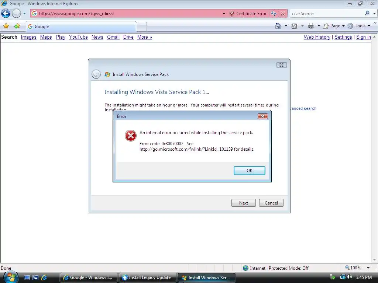Close the Install Windows Service Pack window
This screenshot has width=378, height=283.
pyautogui.click(x=281, y=65)
